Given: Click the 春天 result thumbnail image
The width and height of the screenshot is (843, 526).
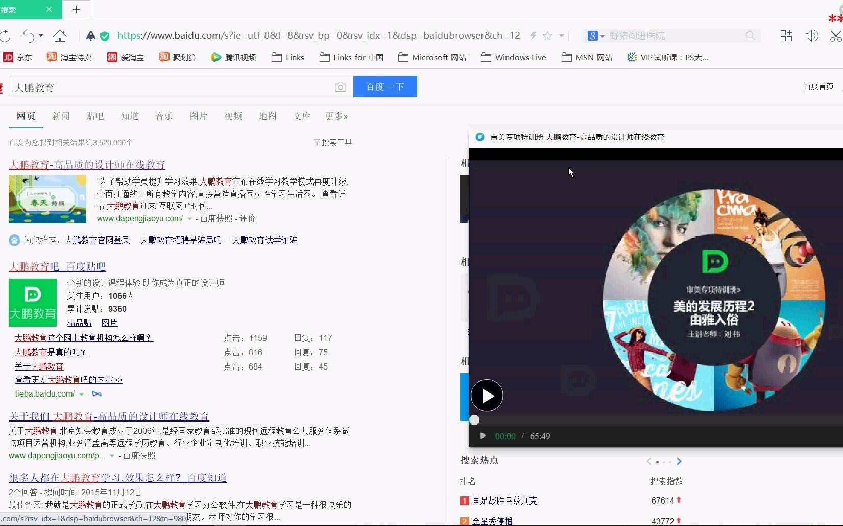Looking at the screenshot, I should [x=47, y=199].
